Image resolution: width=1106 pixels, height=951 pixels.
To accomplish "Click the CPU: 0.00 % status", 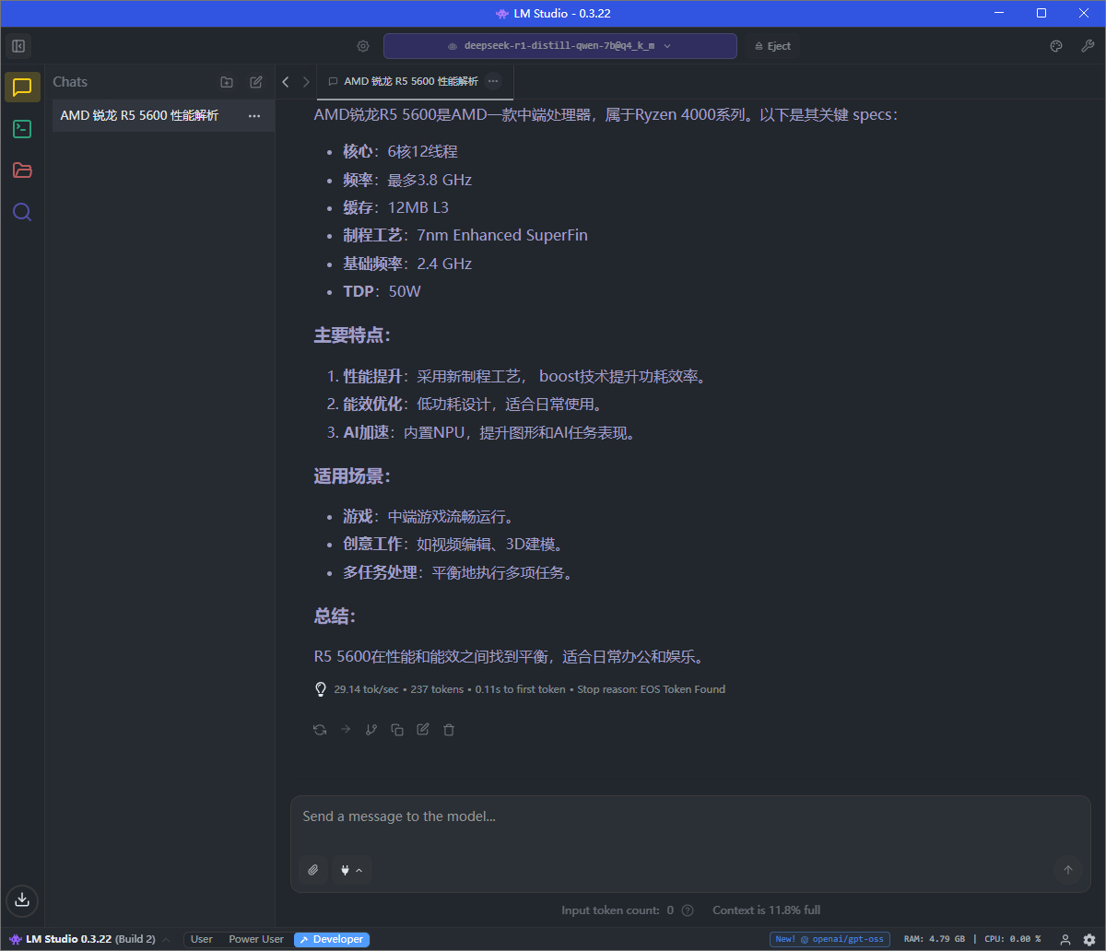I will [1012, 939].
